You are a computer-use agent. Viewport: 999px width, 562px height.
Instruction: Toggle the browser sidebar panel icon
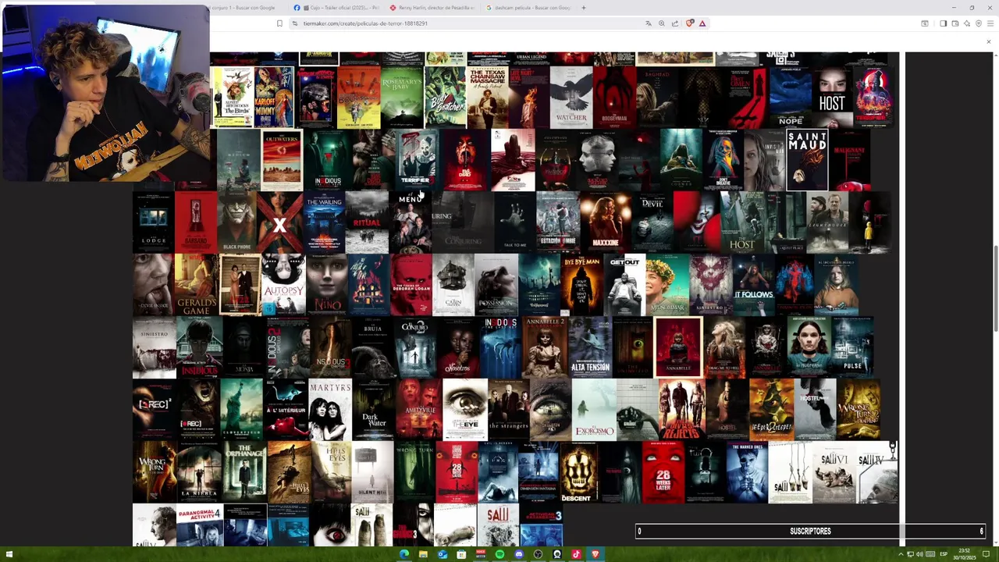[943, 23]
